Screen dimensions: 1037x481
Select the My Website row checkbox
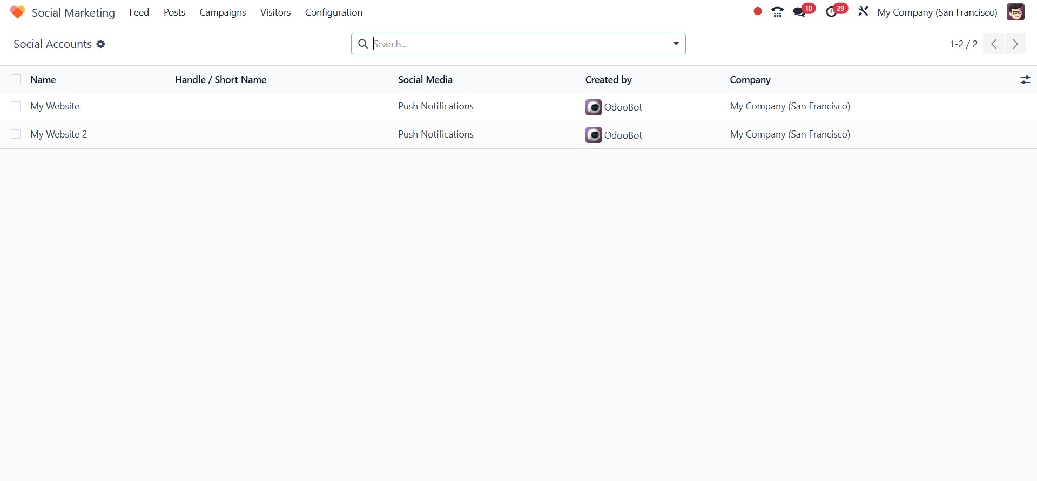click(16, 106)
